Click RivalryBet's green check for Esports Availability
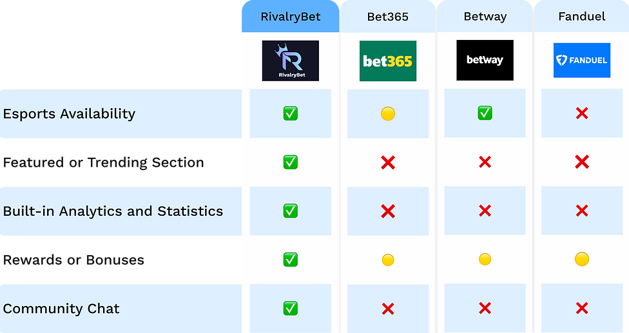The width and height of the screenshot is (629, 333). tap(291, 113)
